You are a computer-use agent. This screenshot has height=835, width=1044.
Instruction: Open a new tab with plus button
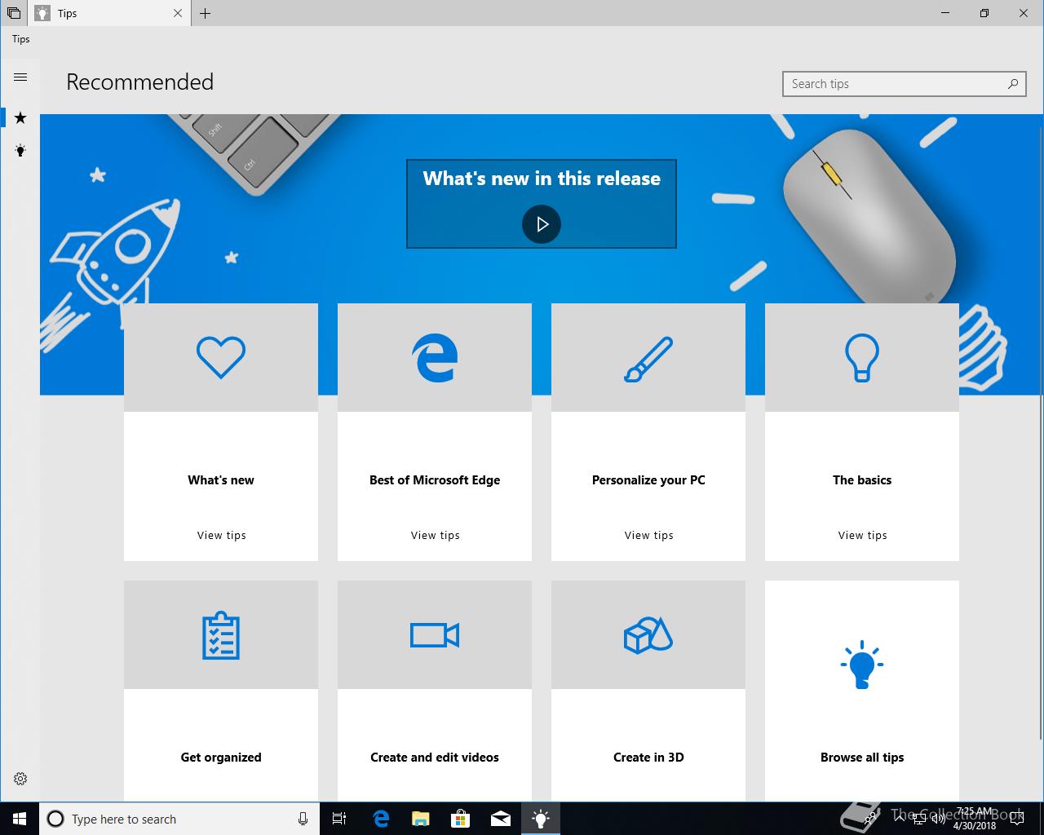click(206, 13)
